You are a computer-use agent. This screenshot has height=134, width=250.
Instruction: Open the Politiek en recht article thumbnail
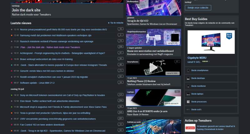[153, 127]
